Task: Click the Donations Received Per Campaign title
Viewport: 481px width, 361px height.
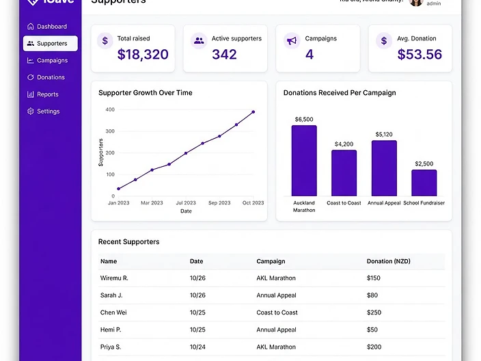Action: click(x=340, y=93)
